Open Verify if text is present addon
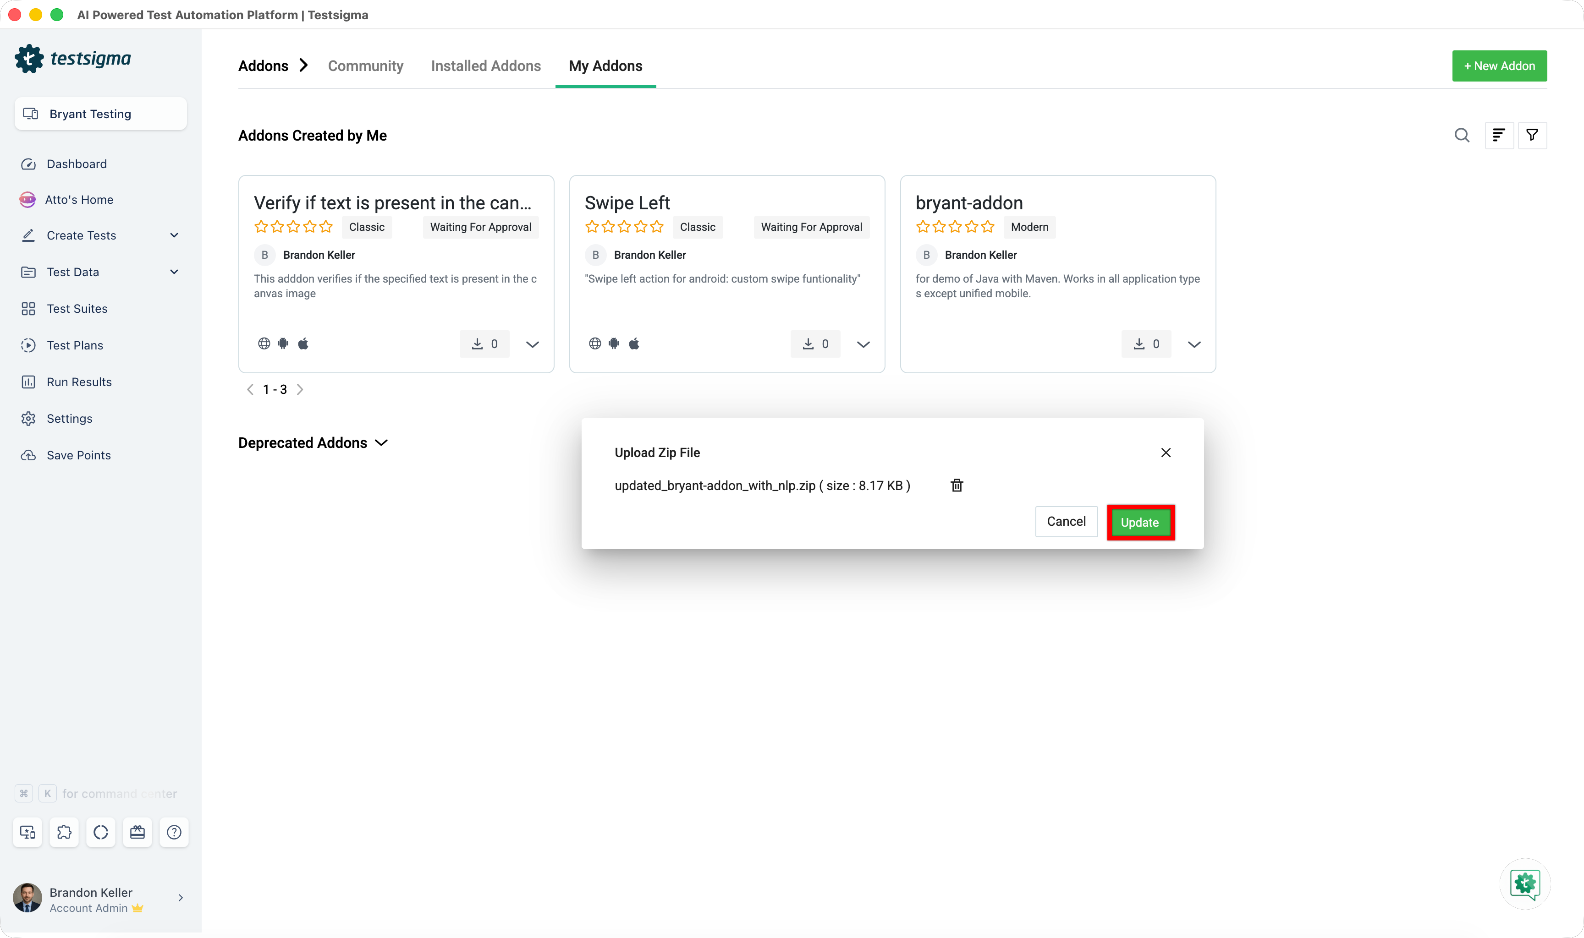1584x938 pixels. tap(393, 203)
